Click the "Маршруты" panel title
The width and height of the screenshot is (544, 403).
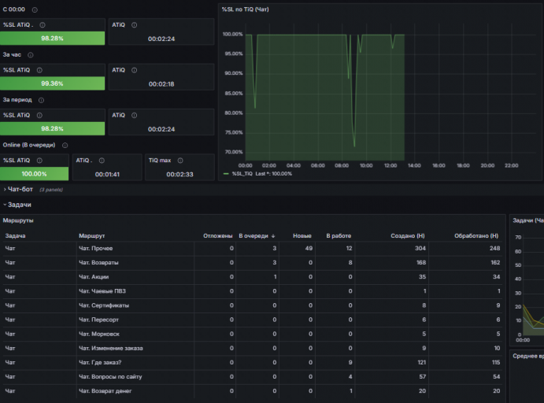pyautogui.click(x=18, y=220)
